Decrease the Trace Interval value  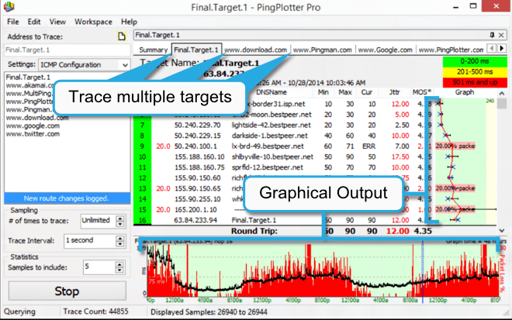120,244
